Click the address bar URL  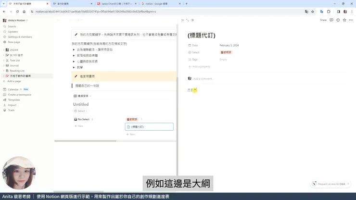96,12
